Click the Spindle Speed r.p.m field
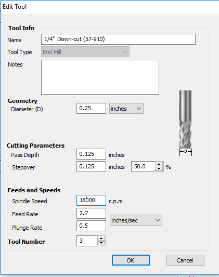The image size is (219, 277). [91, 200]
